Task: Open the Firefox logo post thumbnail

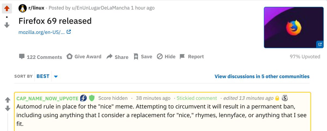Action: [294, 27]
